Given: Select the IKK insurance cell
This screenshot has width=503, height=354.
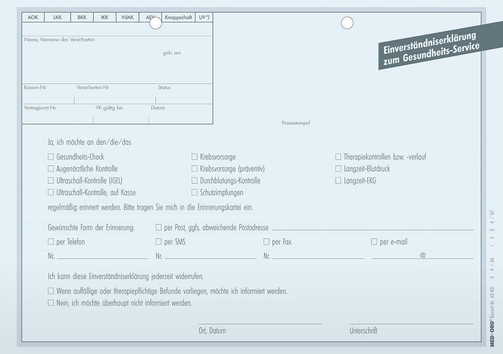Looking at the screenshot, I should click(105, 17).
